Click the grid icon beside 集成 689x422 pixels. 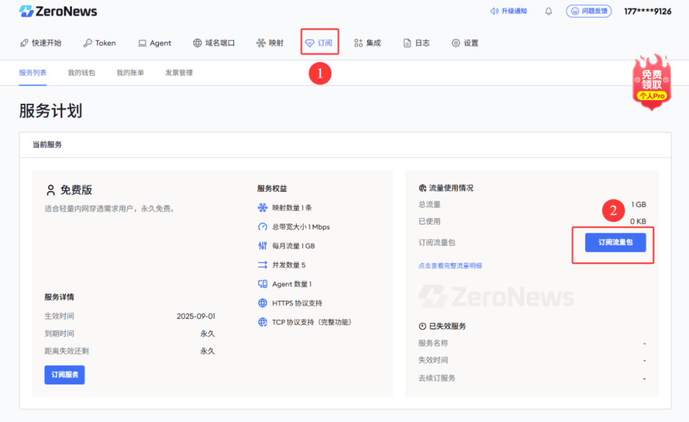(359, 43)
